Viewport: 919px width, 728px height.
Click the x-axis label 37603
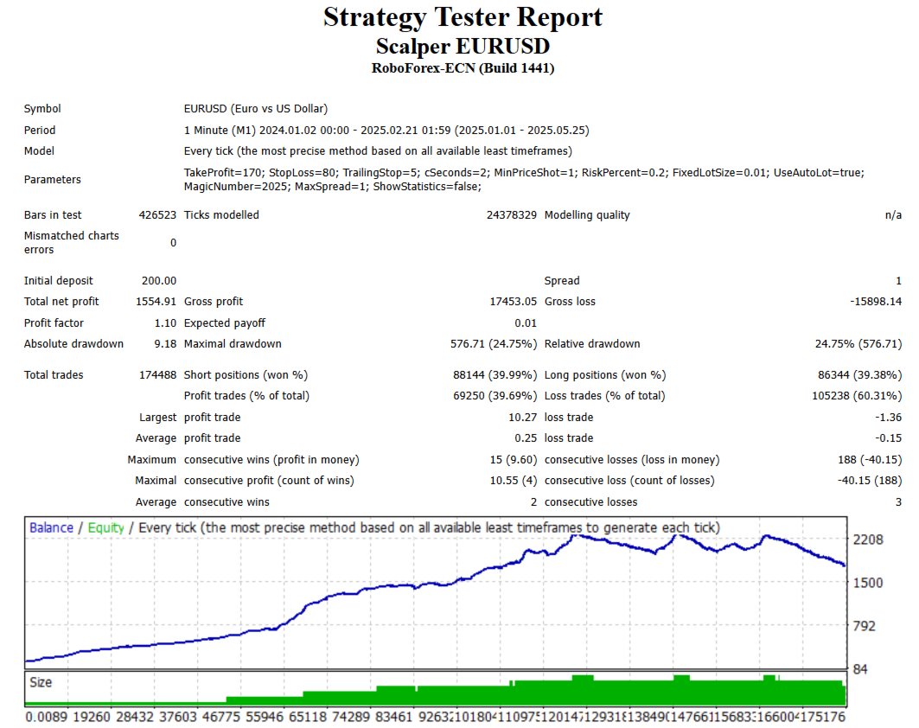178,717
